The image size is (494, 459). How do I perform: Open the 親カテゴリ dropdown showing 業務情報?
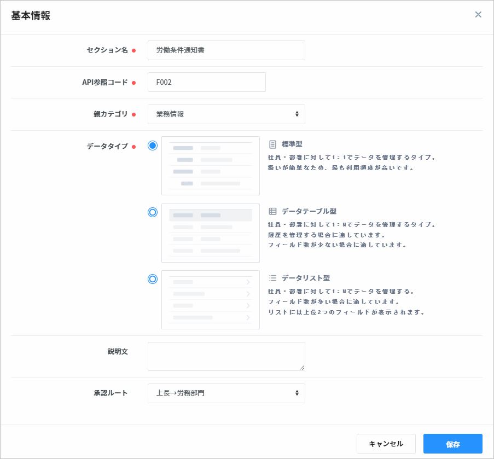pyautogui.click(x=226, y=114)
